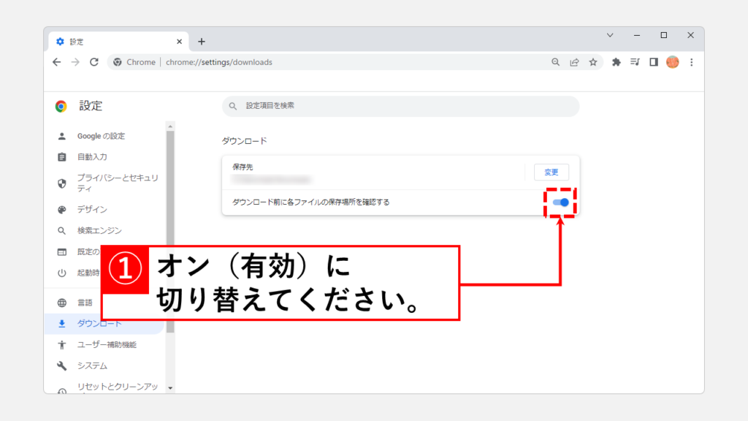Click the share page icon

point(575,62)
